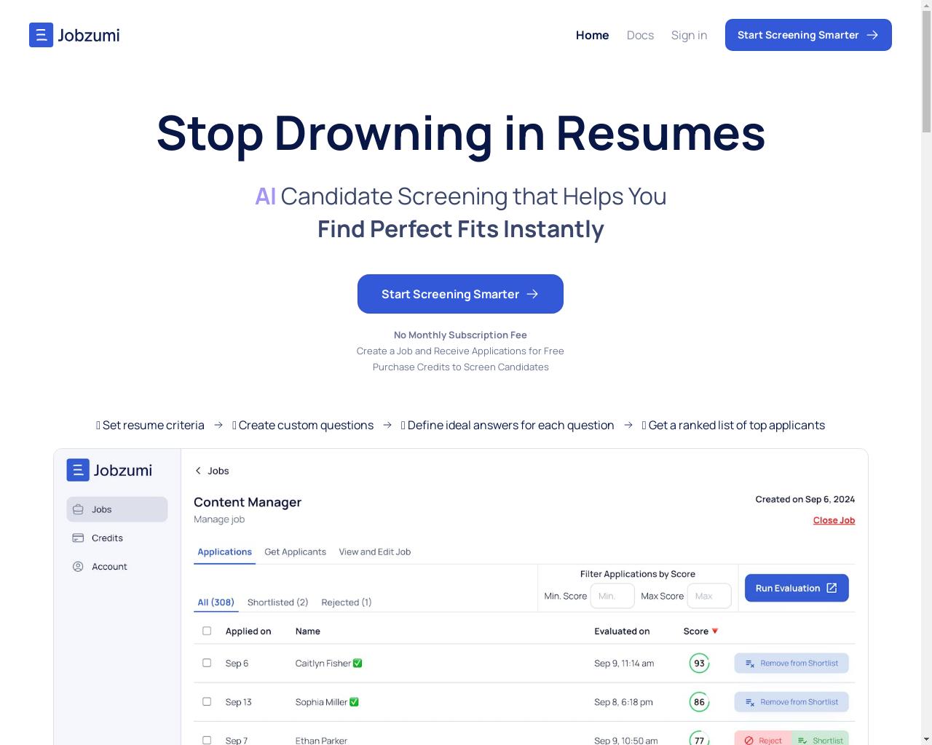Check the Ethan Parker row checkbox
Image resolution: width=932 pixels, height=745 pixels.
point(207,740)
